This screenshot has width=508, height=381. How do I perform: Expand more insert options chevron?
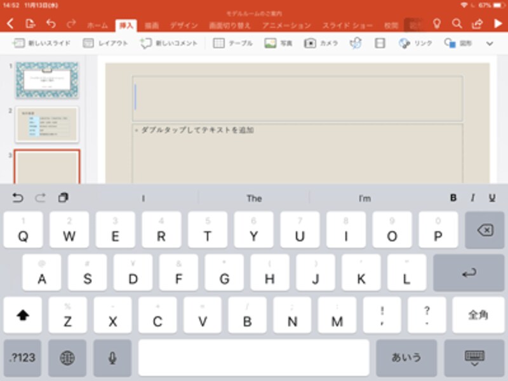pos(490,43)
